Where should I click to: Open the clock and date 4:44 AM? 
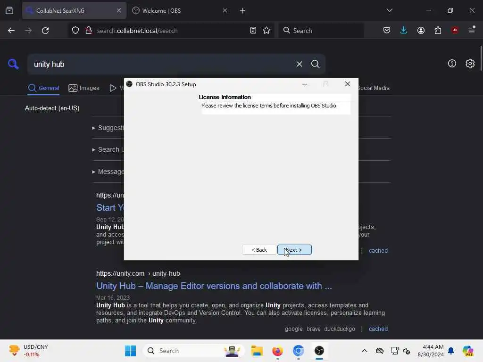click(430, 351)
